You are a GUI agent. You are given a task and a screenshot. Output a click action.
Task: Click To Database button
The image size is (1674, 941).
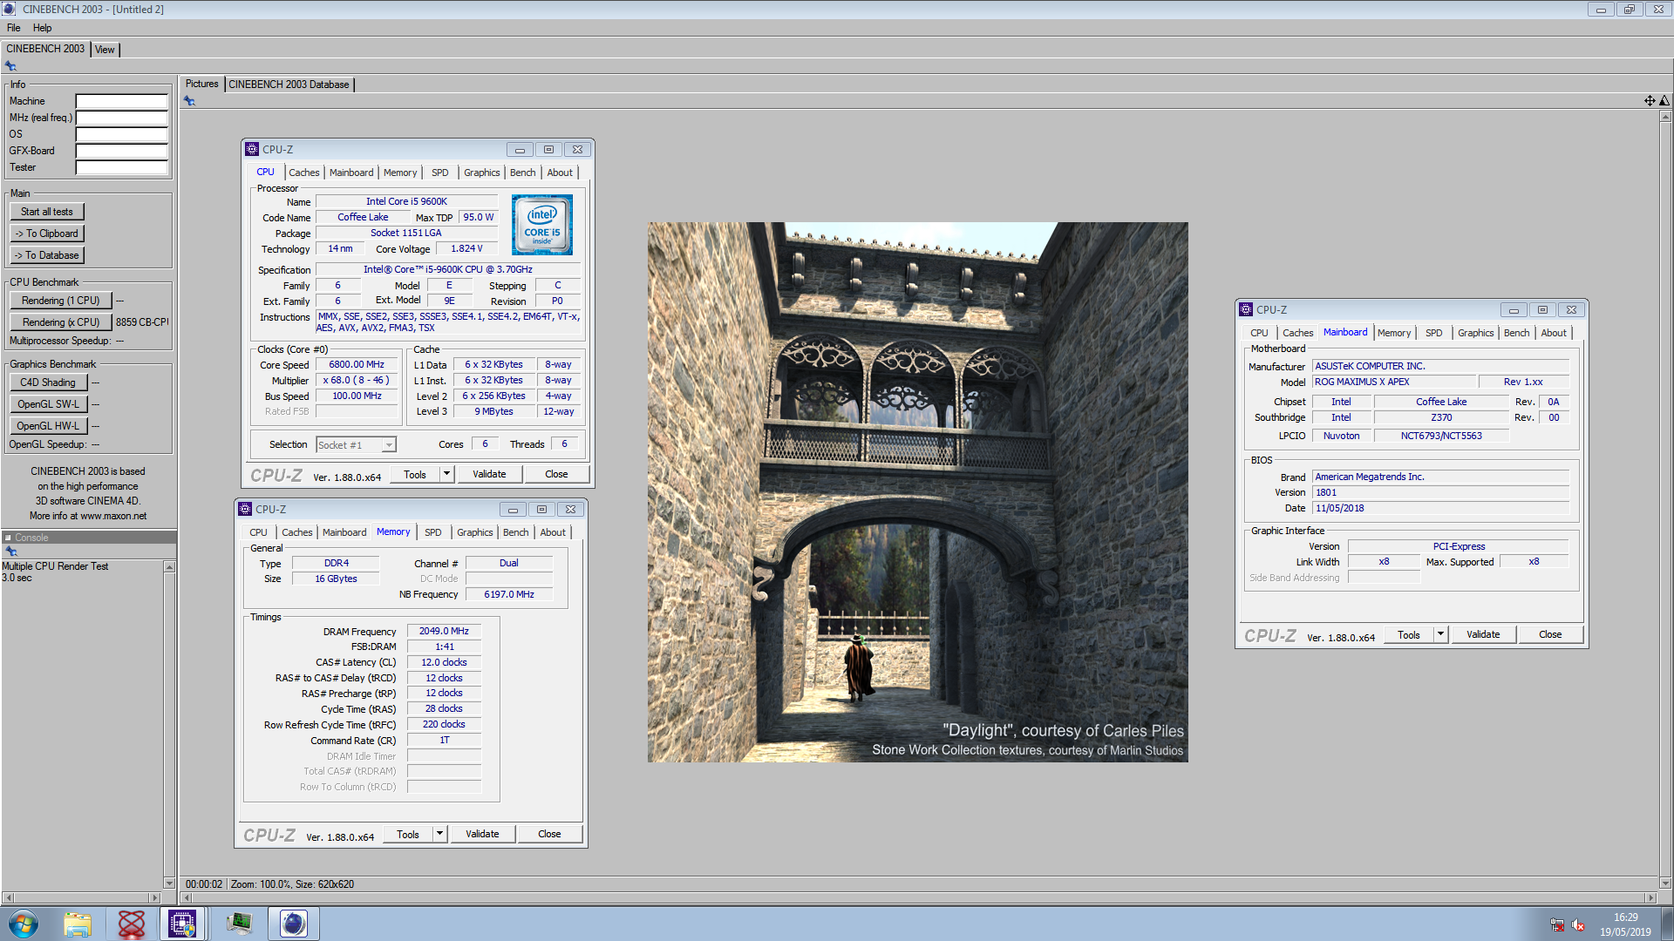(x=47, y=255)
